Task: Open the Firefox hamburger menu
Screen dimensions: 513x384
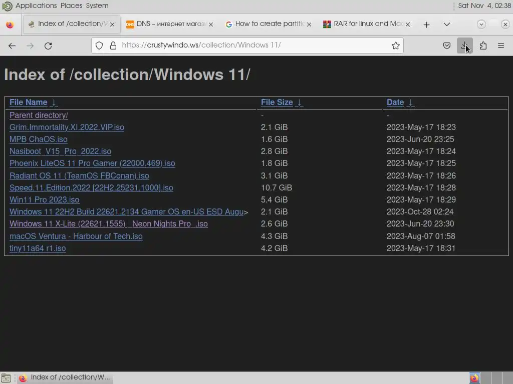Action: [501, 45]
